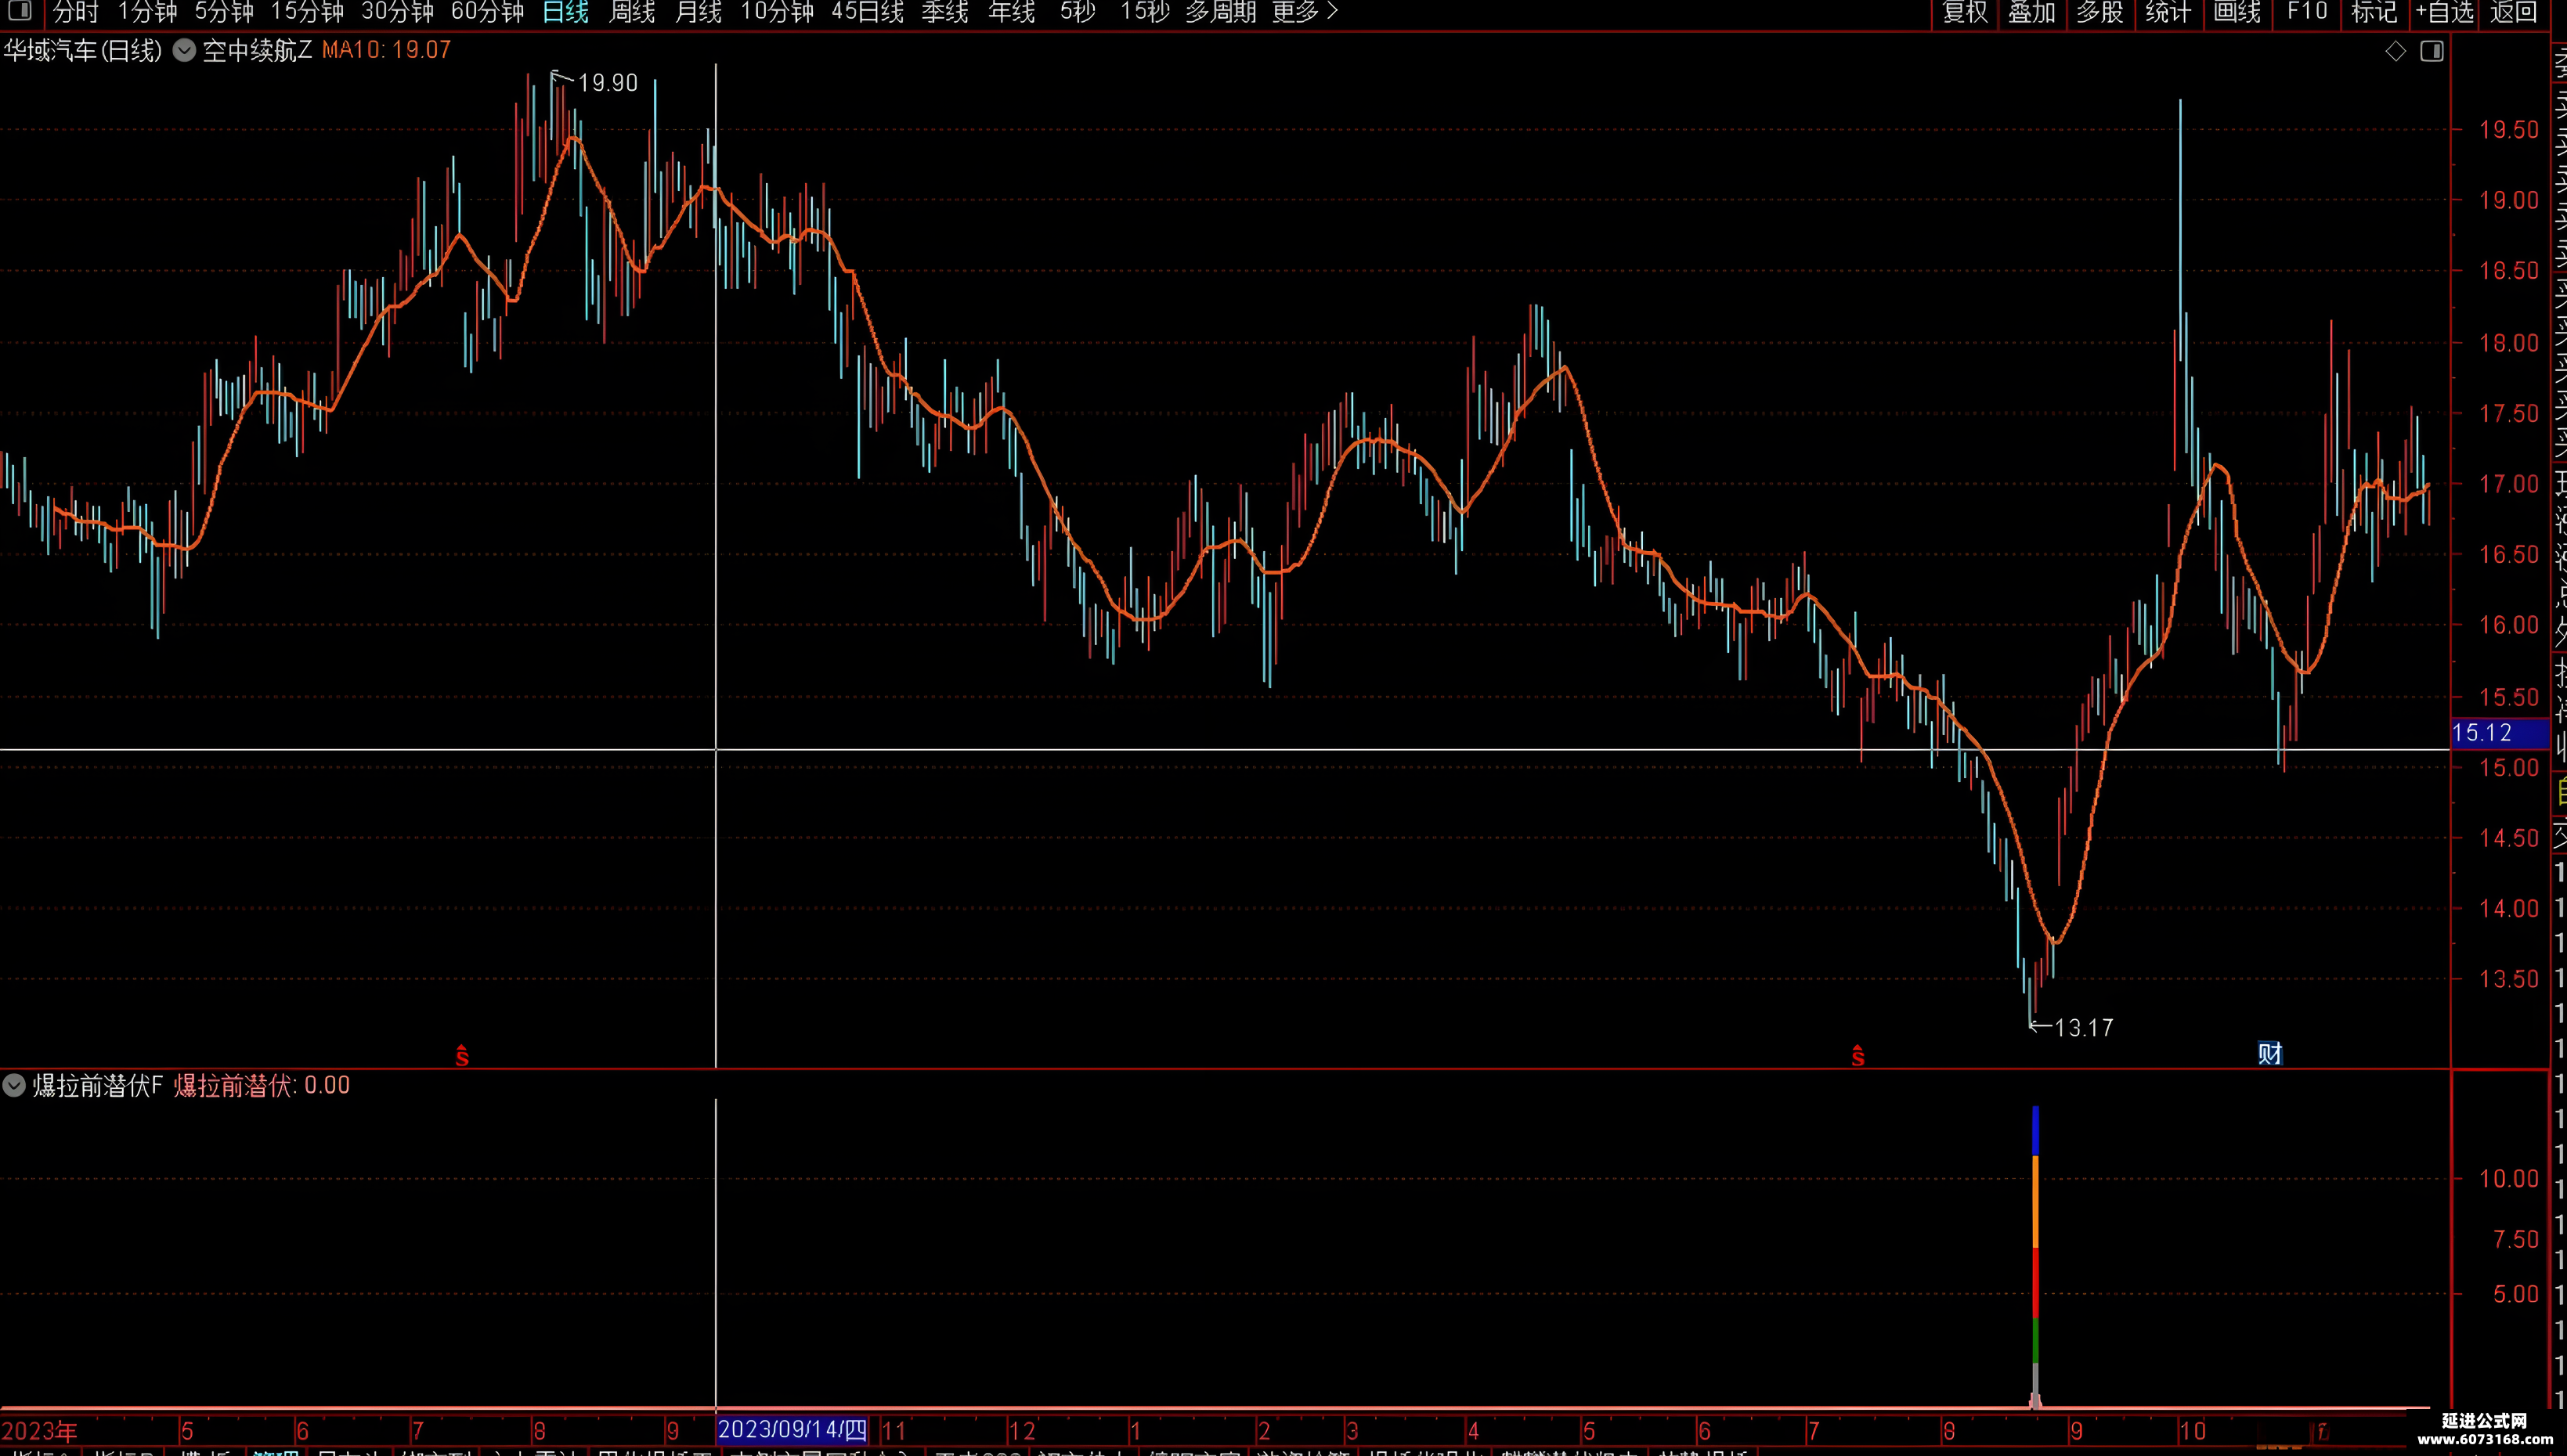Switch to the 周线 weekly tab
2567x1456 pixels.
point(631,12)
